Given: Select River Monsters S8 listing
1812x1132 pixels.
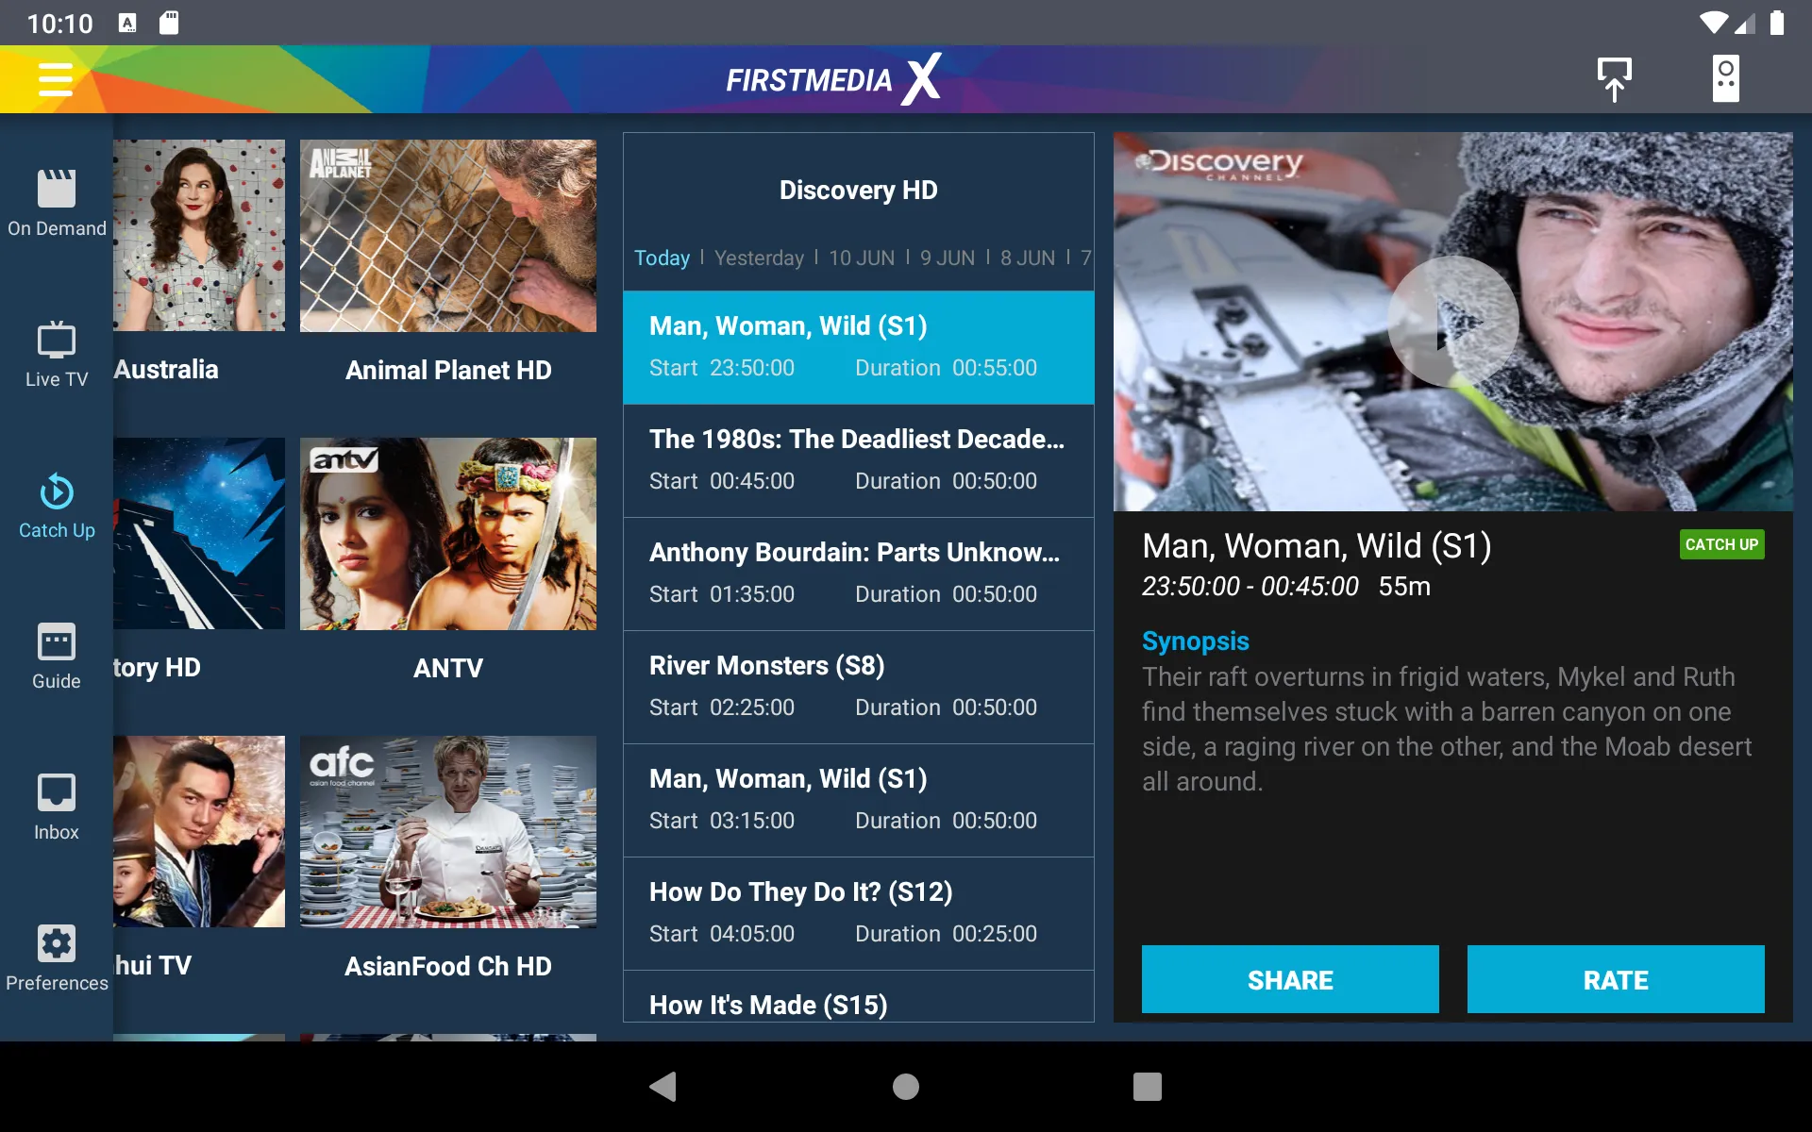Looking at the screenshot, I should 859,685.
